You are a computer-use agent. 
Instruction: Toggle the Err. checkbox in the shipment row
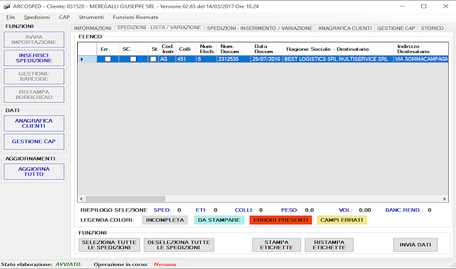tap(108, 59)
